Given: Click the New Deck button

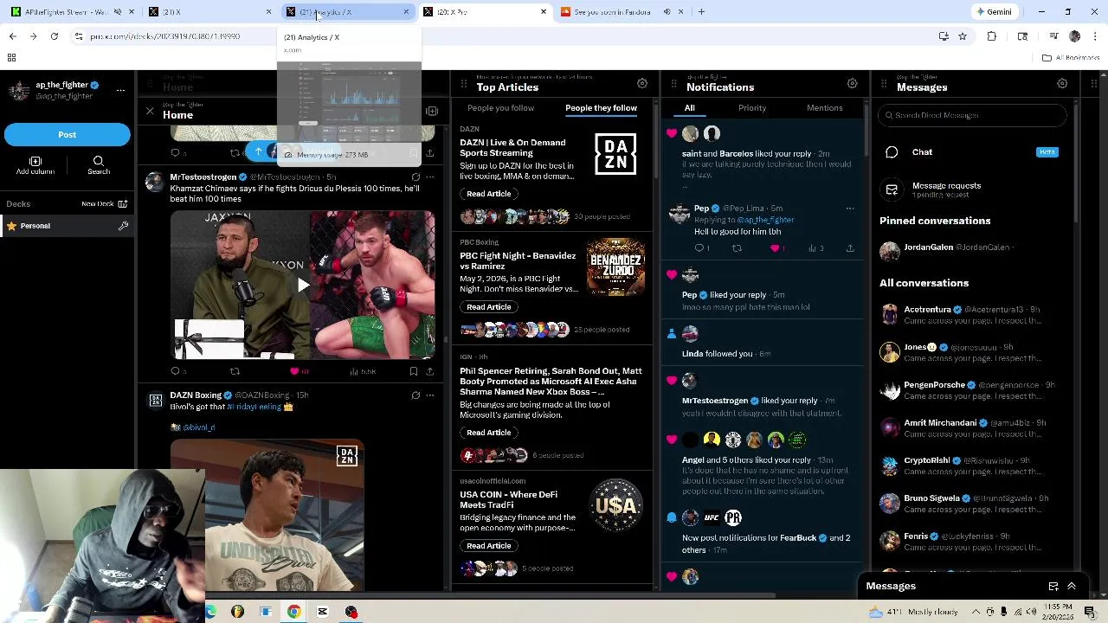Looking at the screenshot, I should point(104,203).
